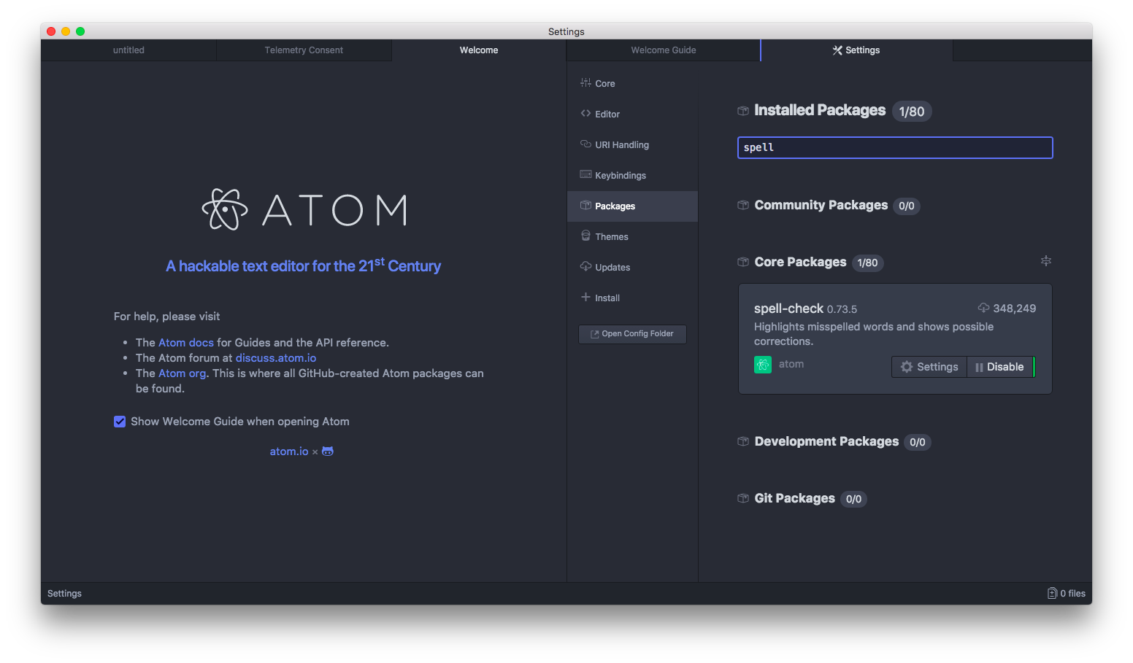Click the Development Packages 0/0 badge
This screenshot has height=663, width=1133.
click(x=918, y=443)
